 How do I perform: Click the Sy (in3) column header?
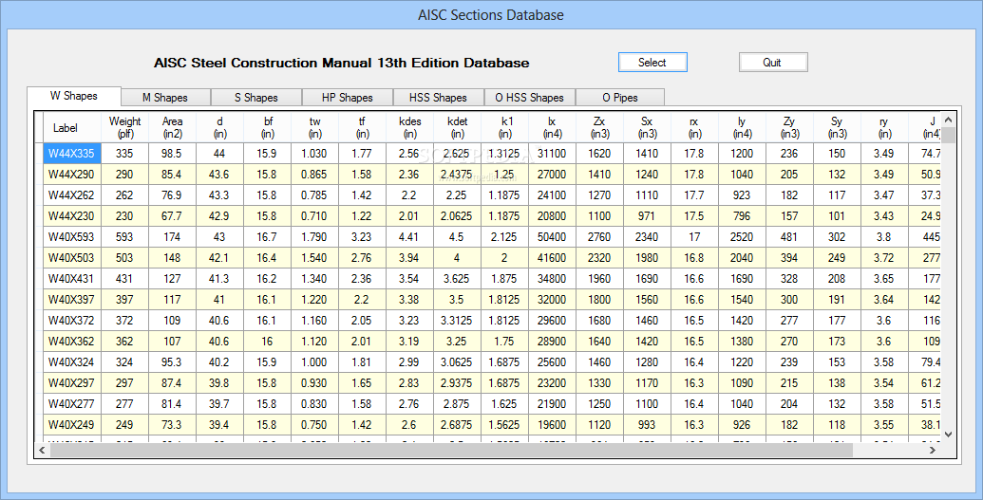pyautogui.click(x=837, y=128)
